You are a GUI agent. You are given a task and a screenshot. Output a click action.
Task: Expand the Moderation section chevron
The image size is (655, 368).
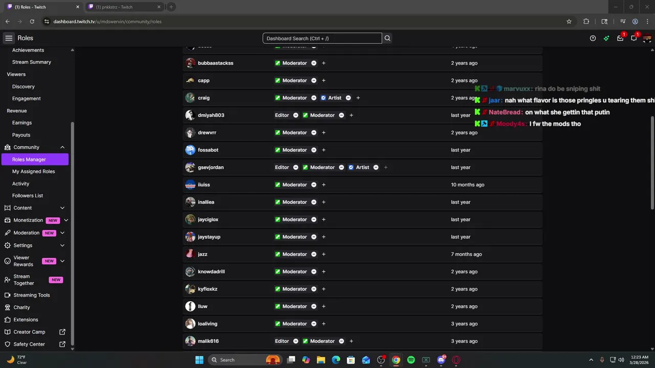click(x=62, y=233)
